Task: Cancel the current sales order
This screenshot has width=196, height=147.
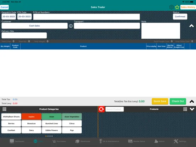Action: pyautogui.click(x=4, y=7)
